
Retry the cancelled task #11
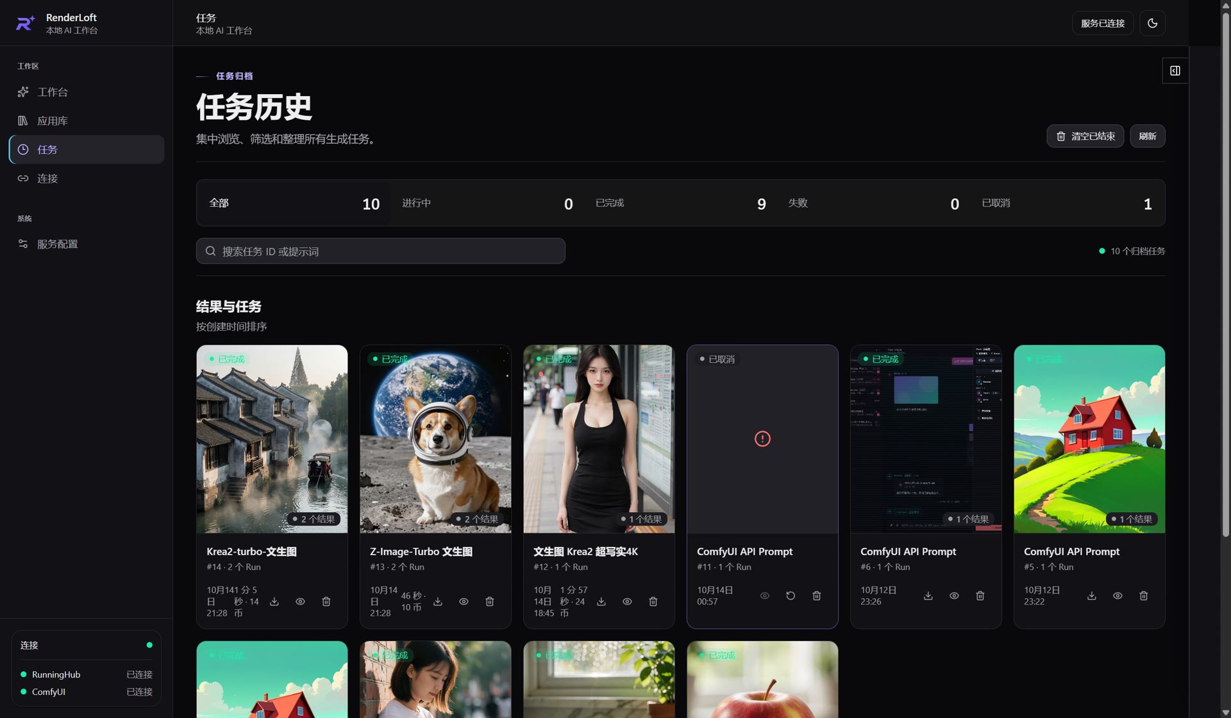point(791,596)
